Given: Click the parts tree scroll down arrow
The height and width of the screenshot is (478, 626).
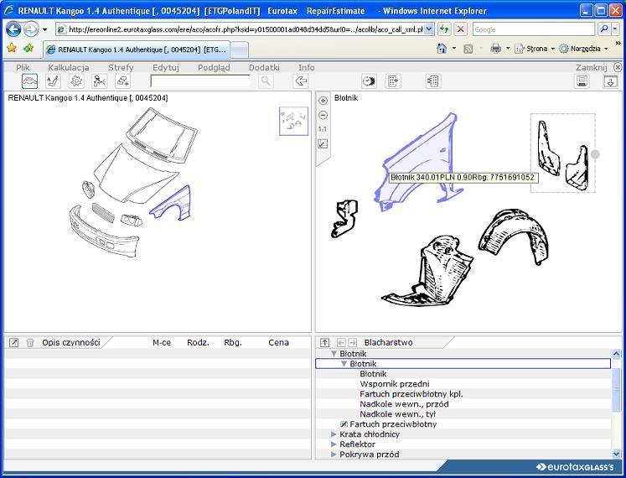Looking at the screenshot, I should 616,454.
